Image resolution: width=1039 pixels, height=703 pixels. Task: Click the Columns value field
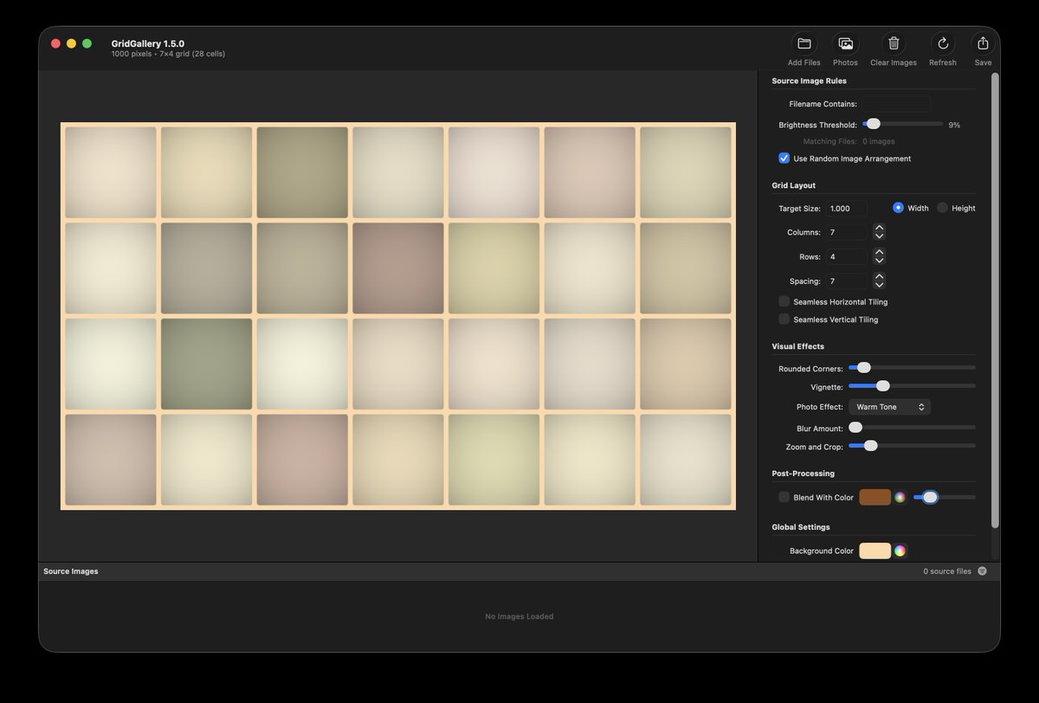click(847, 232)
